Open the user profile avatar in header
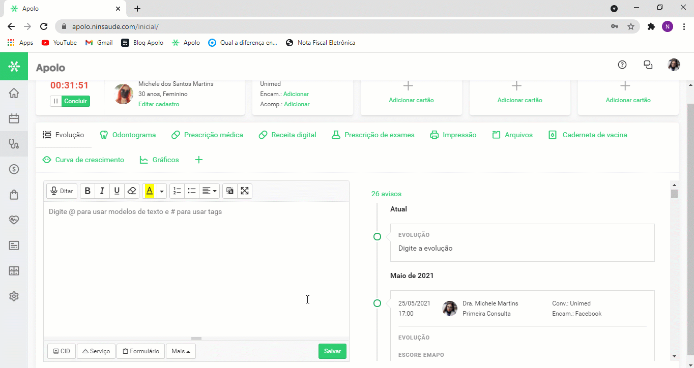 pyautogui.click(x=674, y=65)
